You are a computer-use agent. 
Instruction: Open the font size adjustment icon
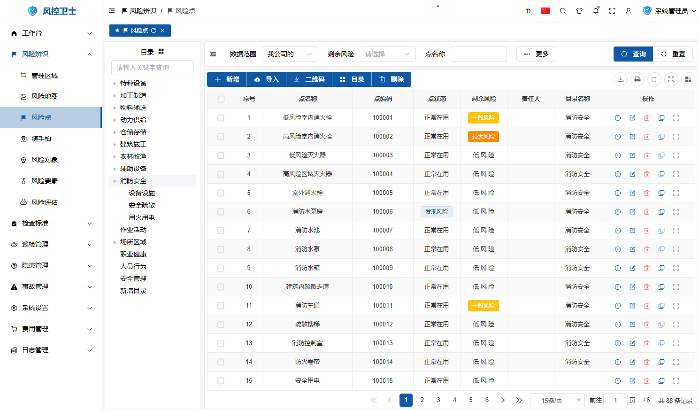coord(528,11)
